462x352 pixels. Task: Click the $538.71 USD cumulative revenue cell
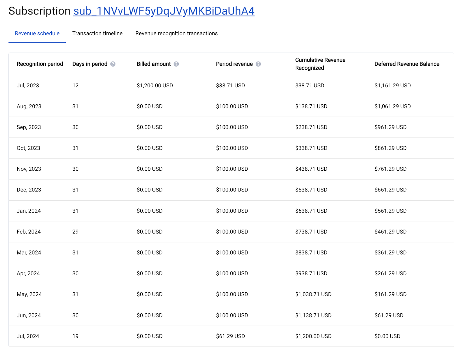(311, 190)
